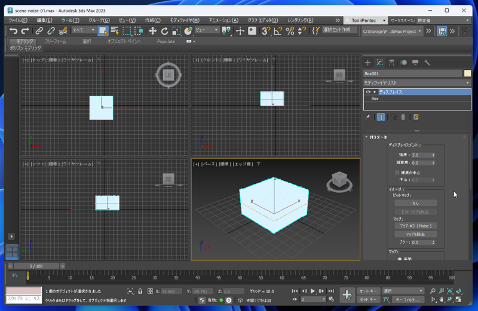Image resolution: width=478 pixels, height=311 pixels.
Task: Open the モディファイヤ(M) menu
Action: [185, 20]
